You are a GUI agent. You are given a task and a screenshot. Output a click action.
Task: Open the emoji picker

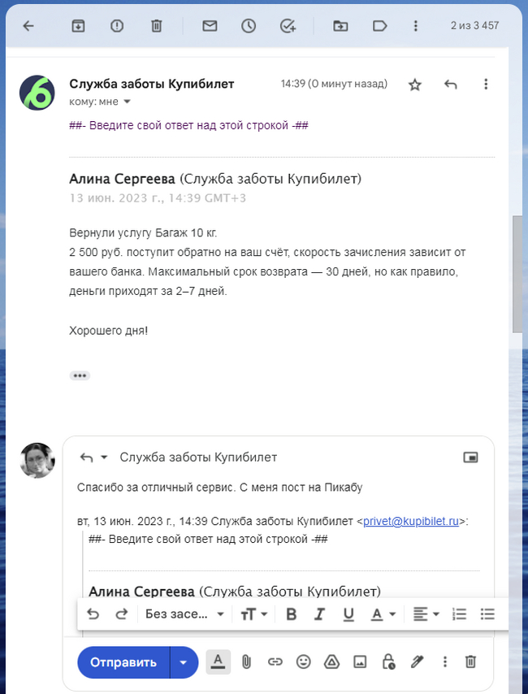point(303,662)
